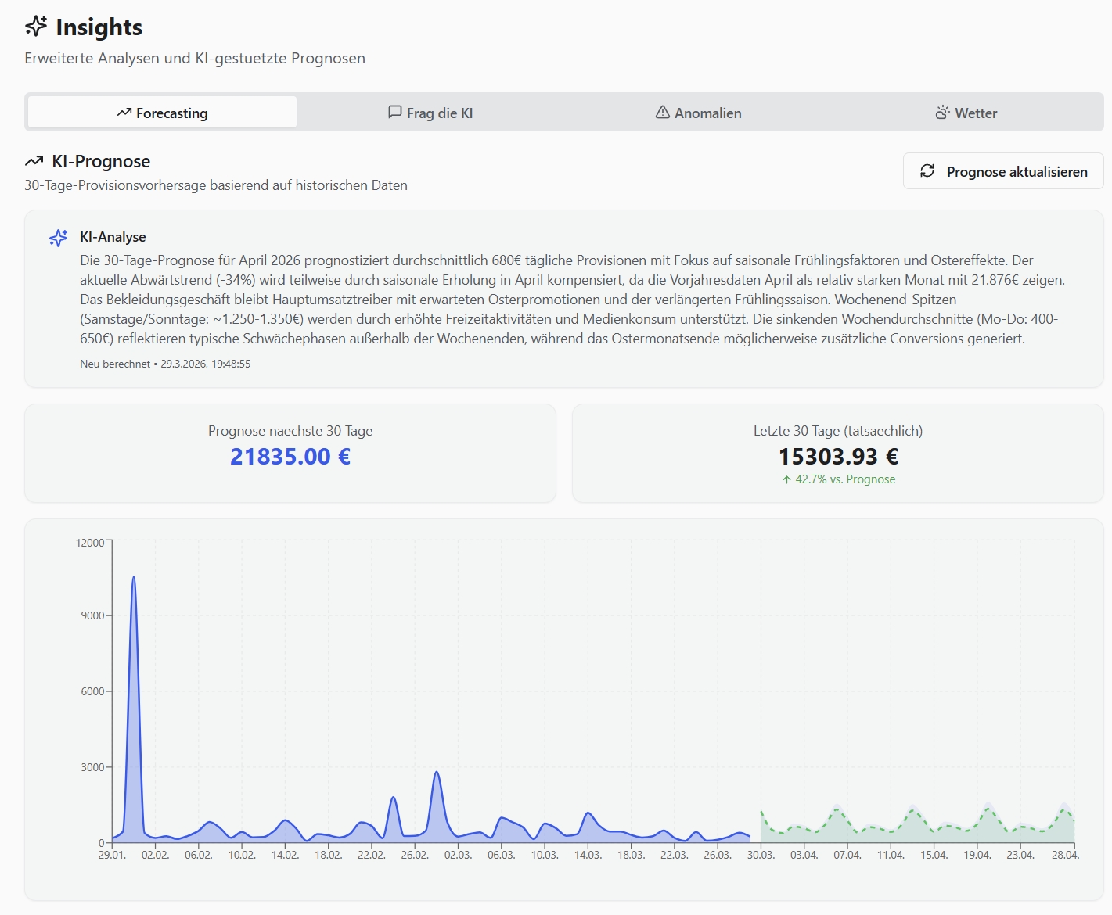
Task: Click the trending arrow icon in Forecasting tab
Action: click(124, 113)
